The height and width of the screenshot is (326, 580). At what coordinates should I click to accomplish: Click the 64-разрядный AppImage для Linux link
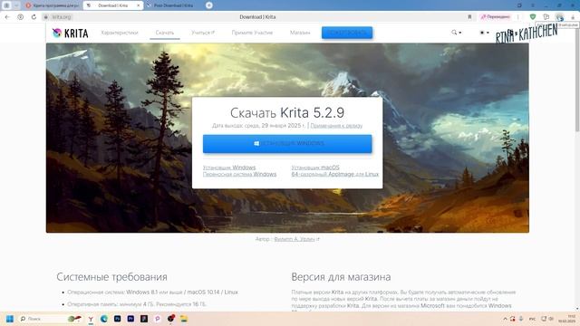[x=334, y=174]
